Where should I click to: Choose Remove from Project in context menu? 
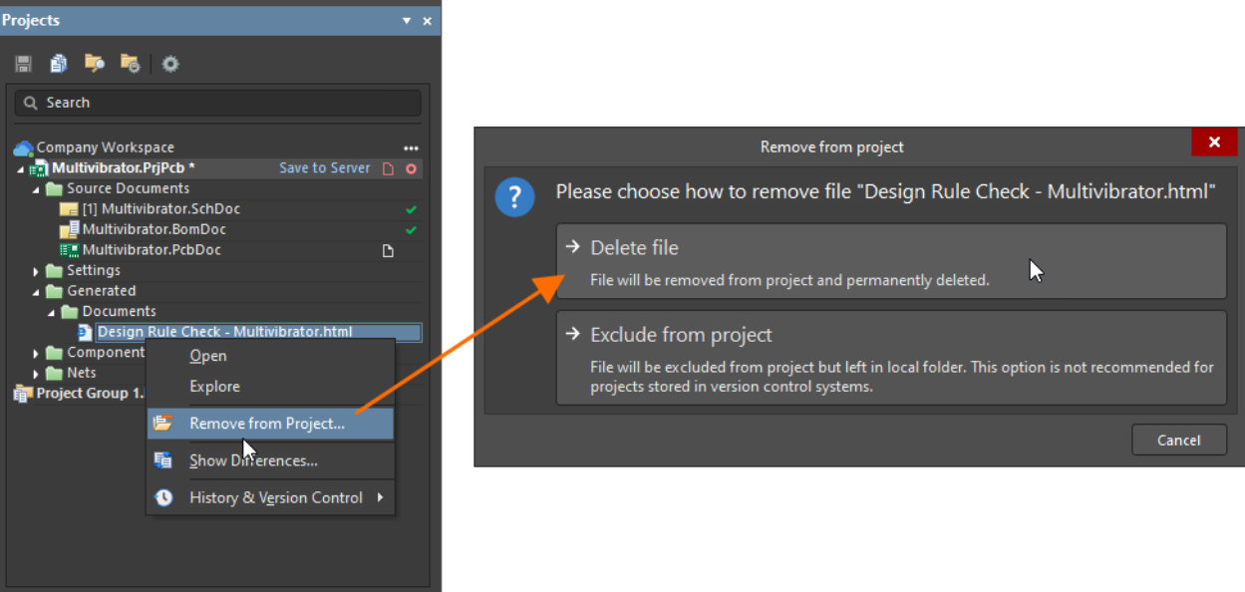(267, 424)
